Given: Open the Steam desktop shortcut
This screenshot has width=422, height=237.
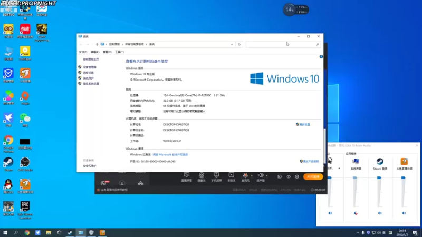Looking at the screenshot, I should click(8, 164).
